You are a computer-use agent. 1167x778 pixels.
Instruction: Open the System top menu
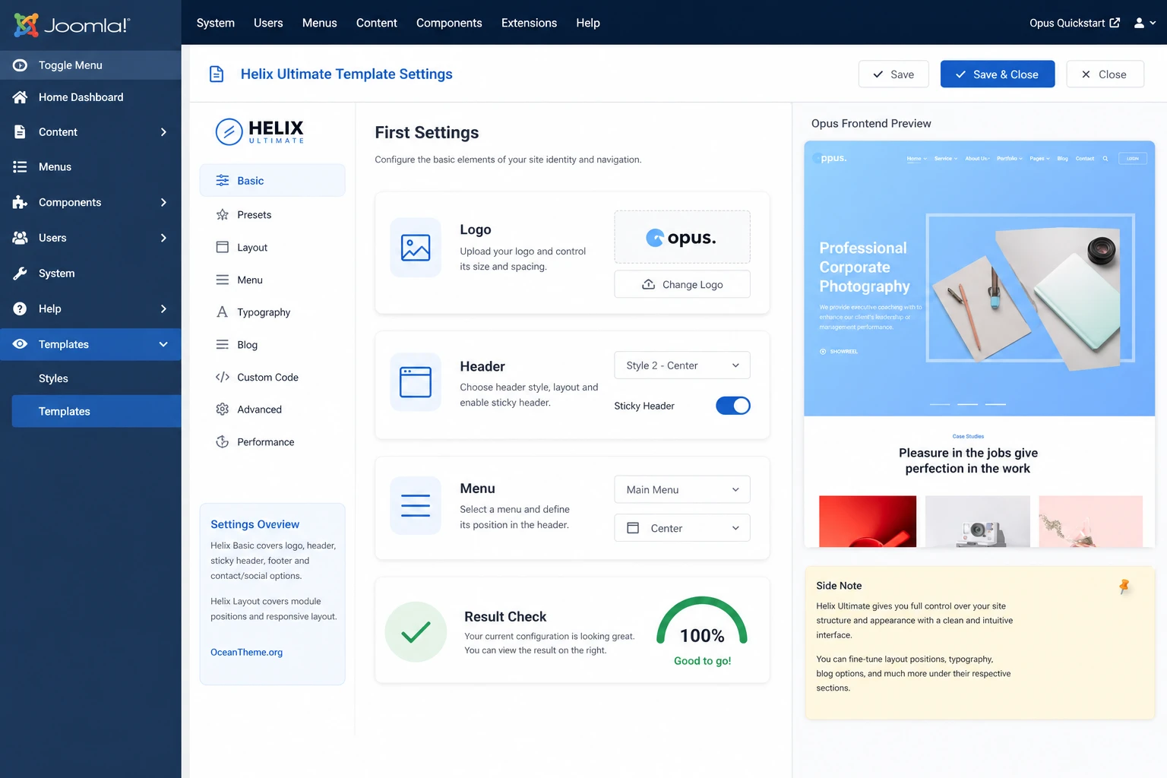(x=216, y=23)
